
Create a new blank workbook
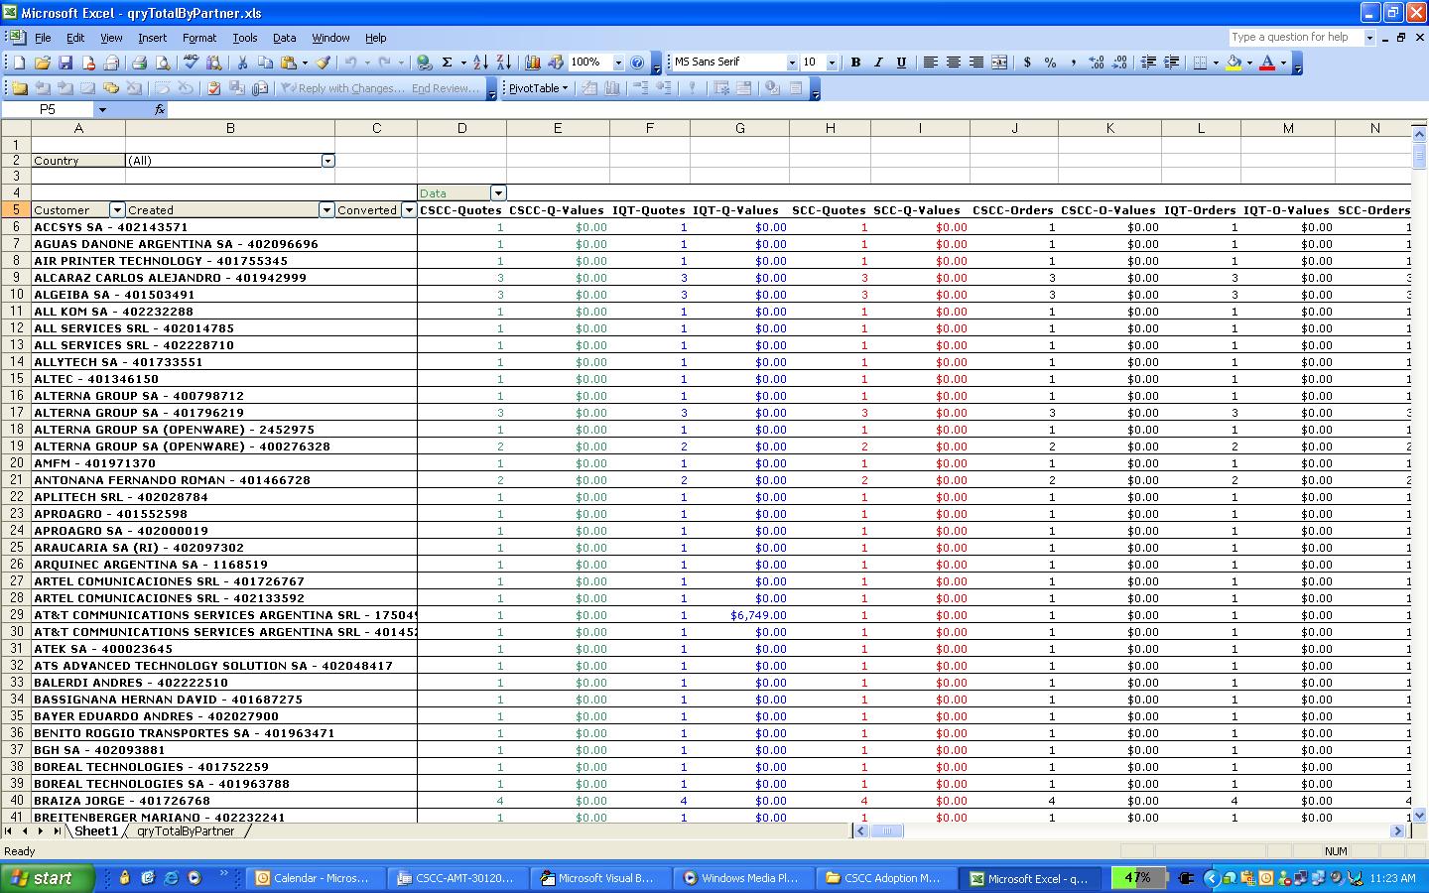pyautogui.click(x=19, y=63)
